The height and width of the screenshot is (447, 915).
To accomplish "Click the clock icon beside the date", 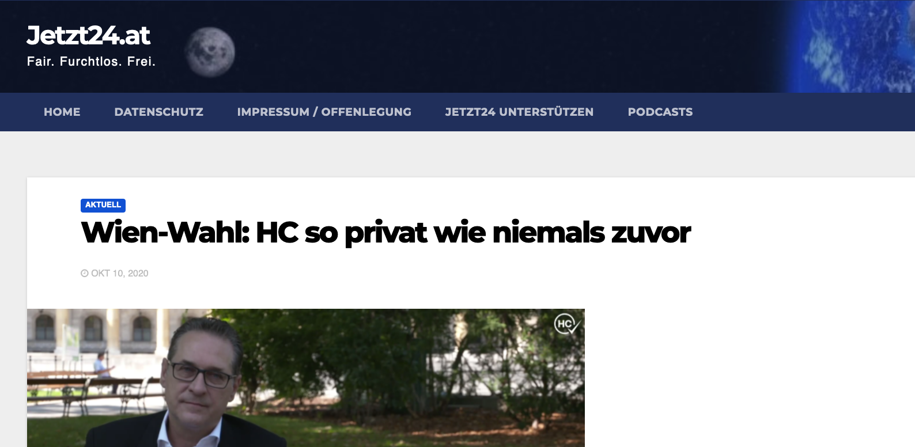I will 85,273.
